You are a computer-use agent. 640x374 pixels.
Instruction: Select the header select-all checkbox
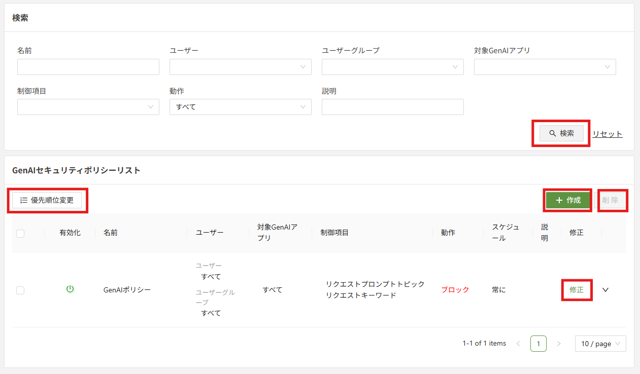tap(20, 234)
